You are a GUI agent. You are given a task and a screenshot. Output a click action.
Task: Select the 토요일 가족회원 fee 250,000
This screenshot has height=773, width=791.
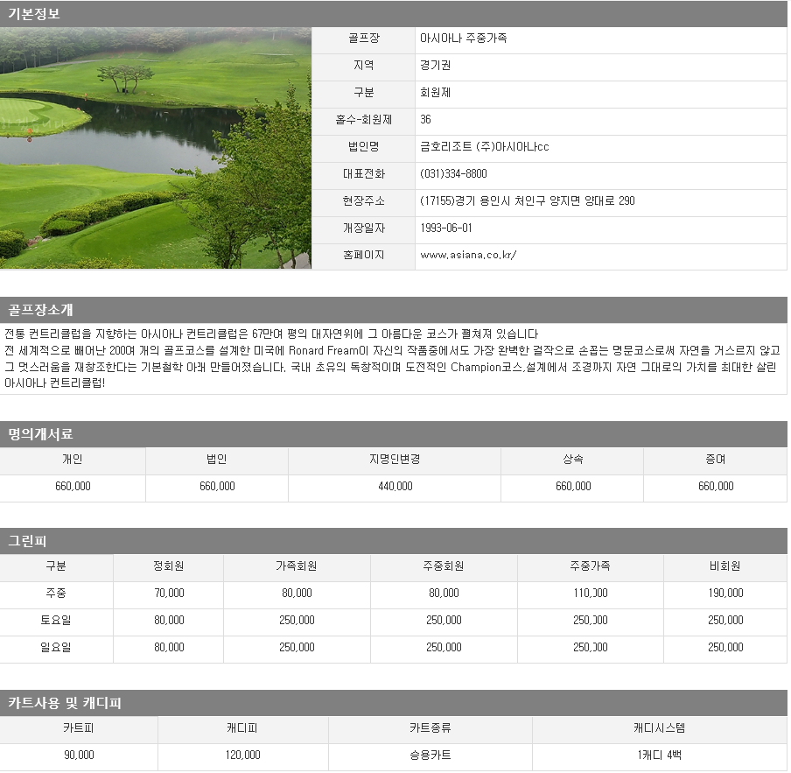coord(297,621)
